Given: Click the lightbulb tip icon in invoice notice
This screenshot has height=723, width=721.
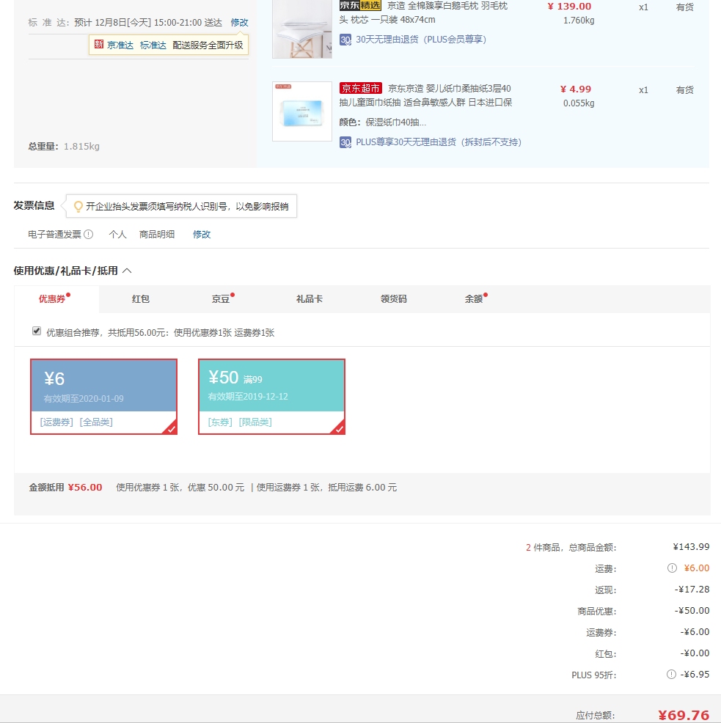Looking at the screenshot, I should point(78,206).
